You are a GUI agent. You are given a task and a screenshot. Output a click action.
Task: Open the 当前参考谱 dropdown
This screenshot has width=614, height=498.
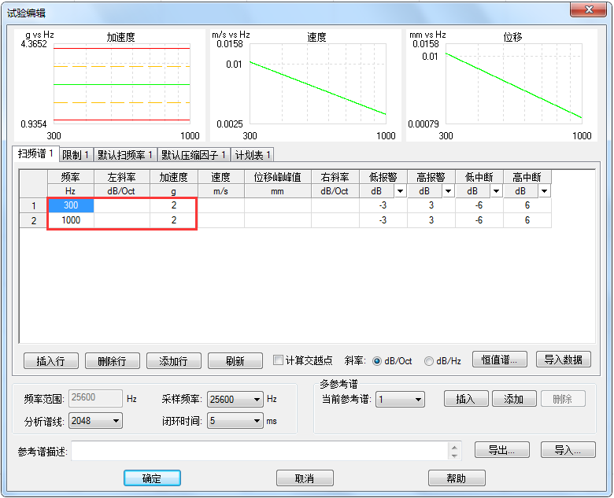click(x=400, y=400)
